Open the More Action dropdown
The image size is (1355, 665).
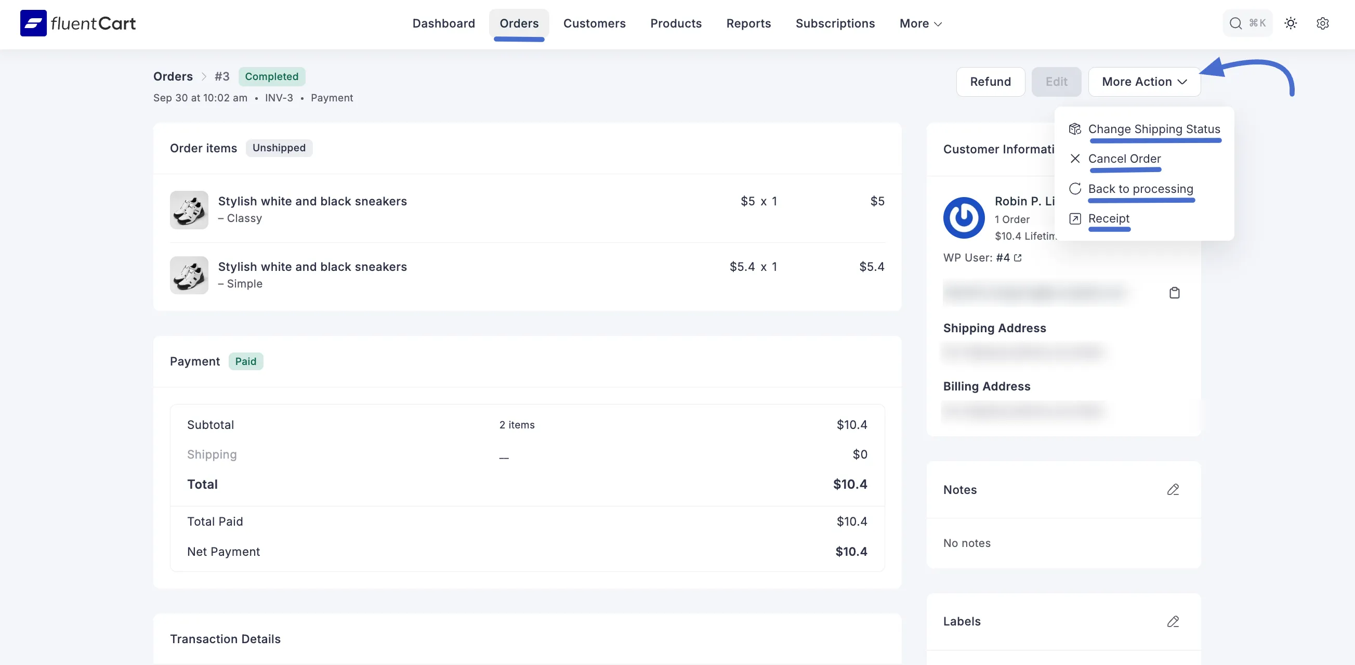(1144, 82)
